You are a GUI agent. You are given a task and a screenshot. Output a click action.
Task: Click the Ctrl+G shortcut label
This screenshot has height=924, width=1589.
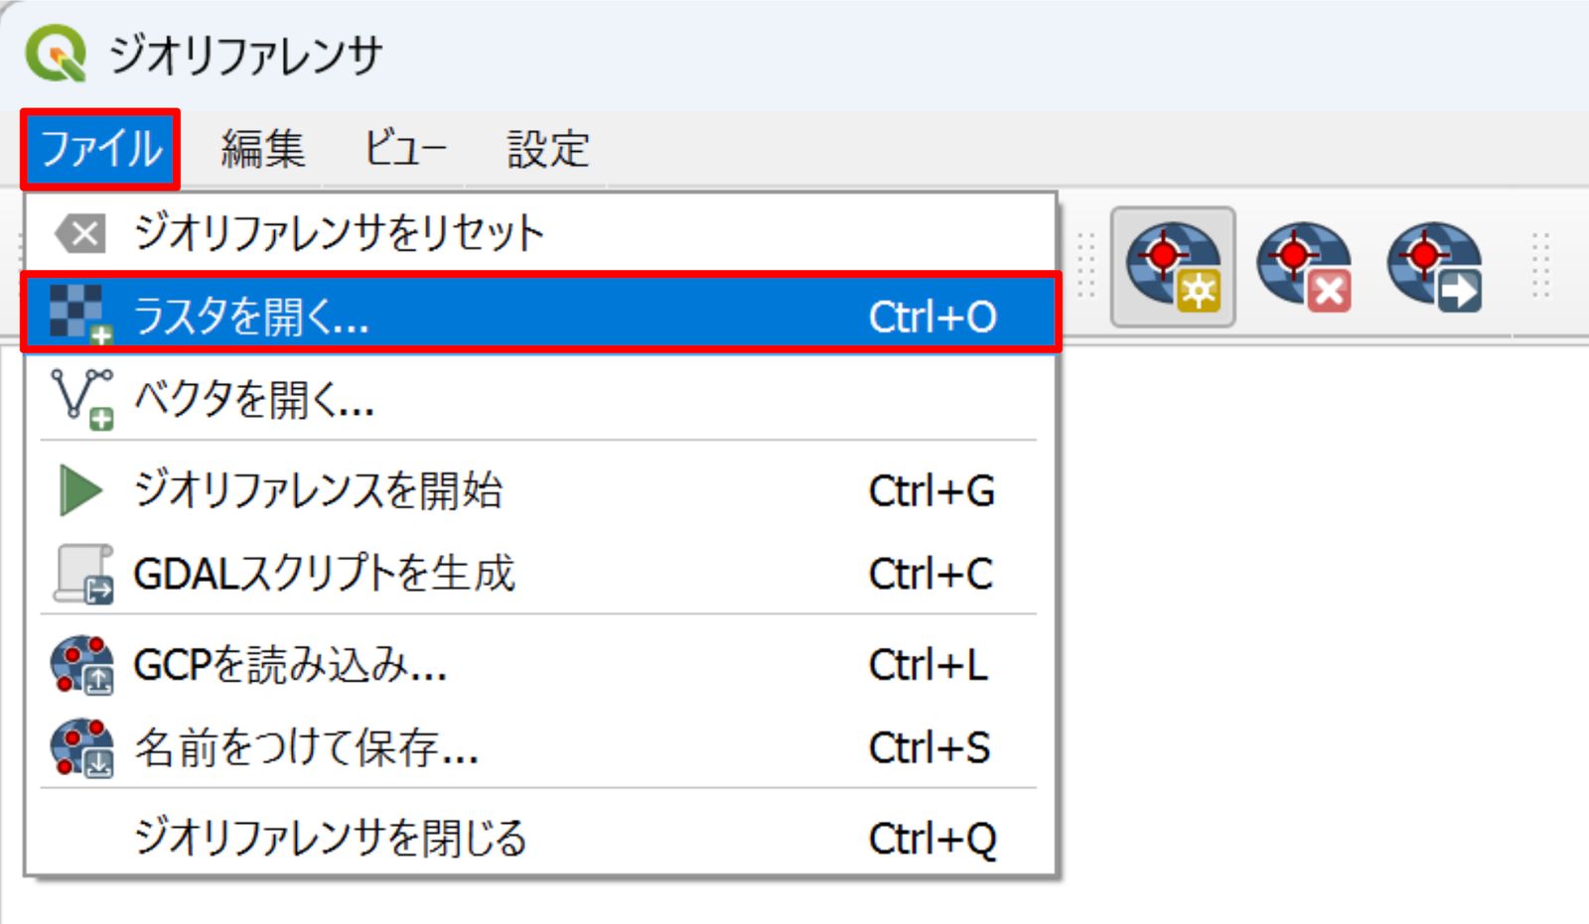tap(932, 491)
